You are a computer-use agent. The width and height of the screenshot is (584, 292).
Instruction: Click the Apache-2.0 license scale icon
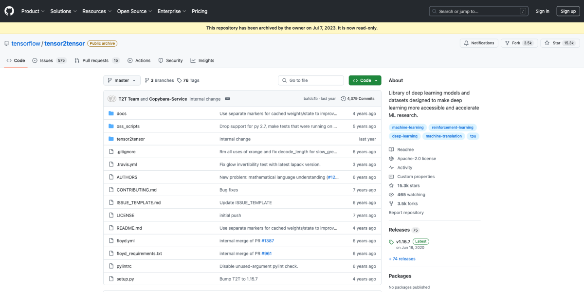coord(391,159)
